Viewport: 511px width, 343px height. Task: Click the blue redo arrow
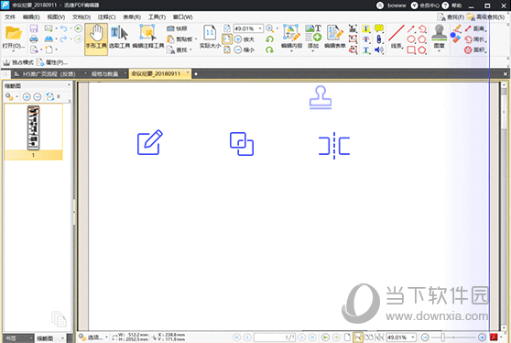[63, 39]
